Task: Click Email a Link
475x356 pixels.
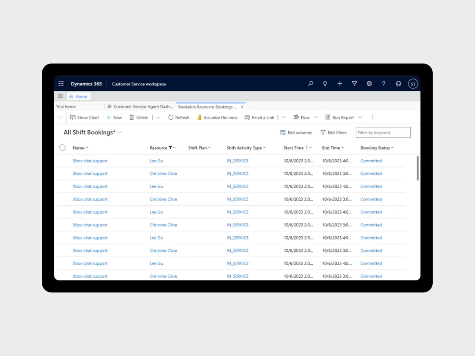Action: tap(259, 117)
